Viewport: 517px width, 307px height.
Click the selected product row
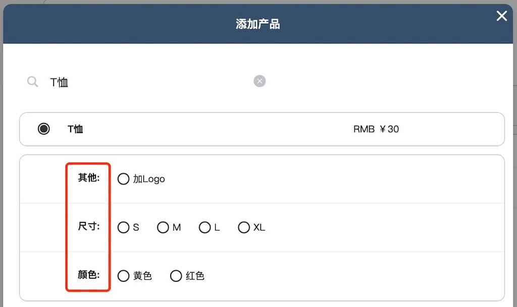(x=262, y=129)
